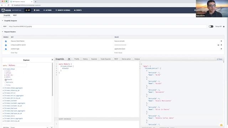Expand the where argument
The width and height of the screenshot is (228, 128).
pos(5,77)
